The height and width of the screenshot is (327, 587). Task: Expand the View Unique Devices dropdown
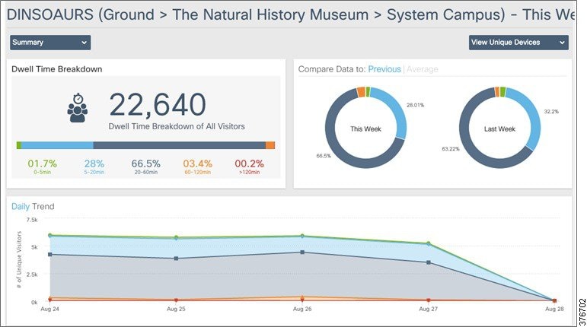[x=518, y=43]
